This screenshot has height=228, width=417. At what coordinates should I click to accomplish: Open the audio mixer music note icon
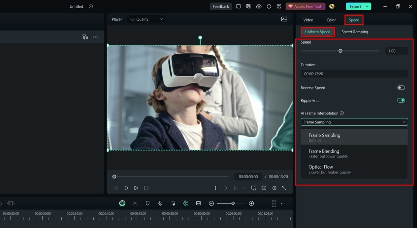tap(173, 203)
